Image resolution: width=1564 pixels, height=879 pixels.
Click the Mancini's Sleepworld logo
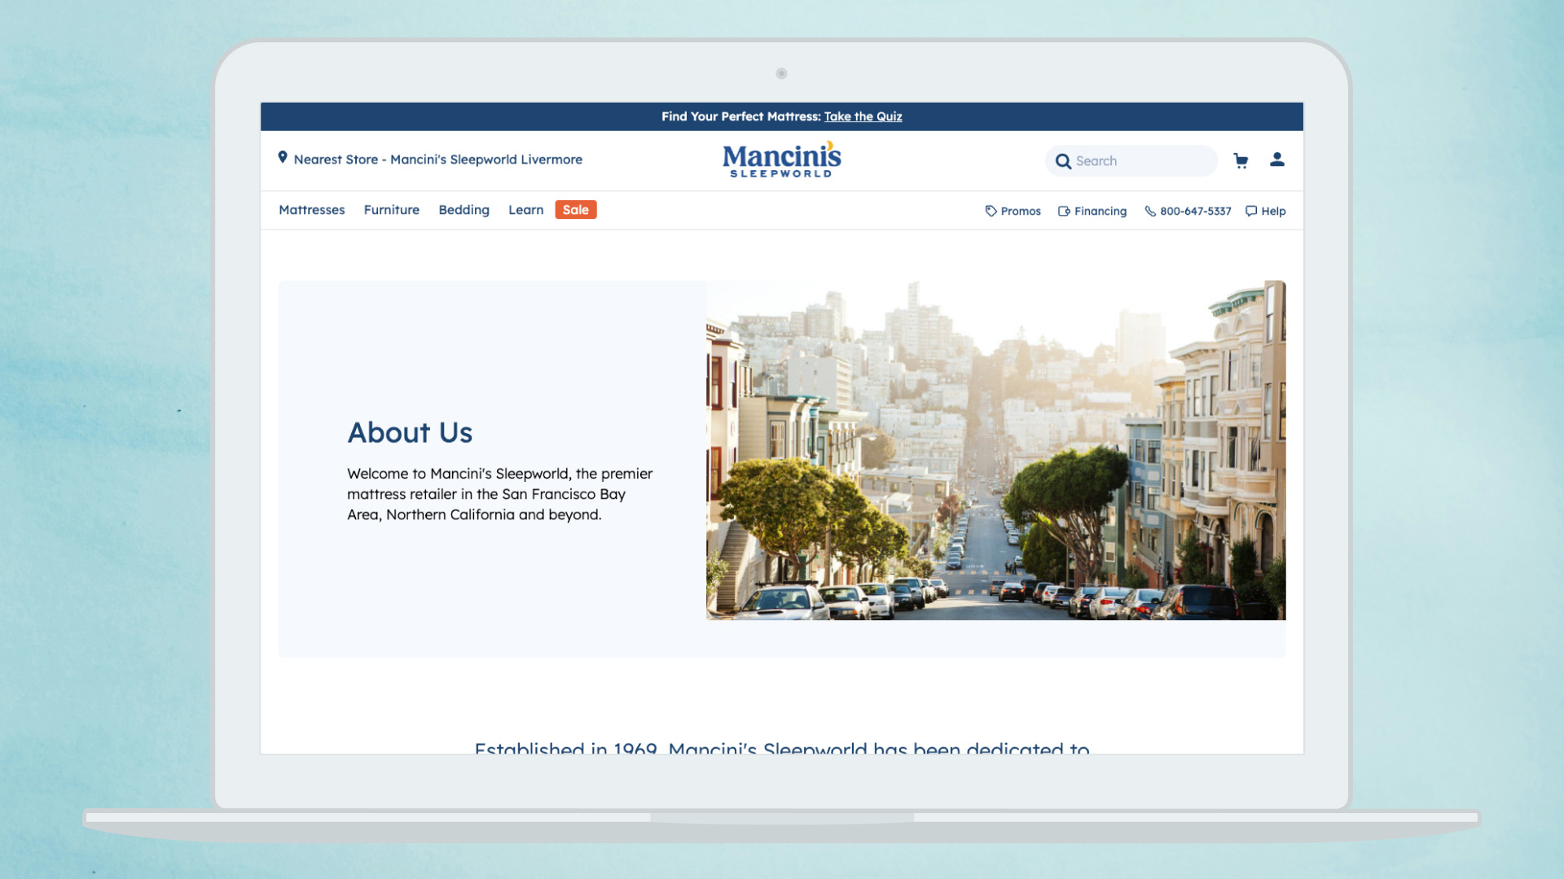pyautogui.click(x=781, y=160)
